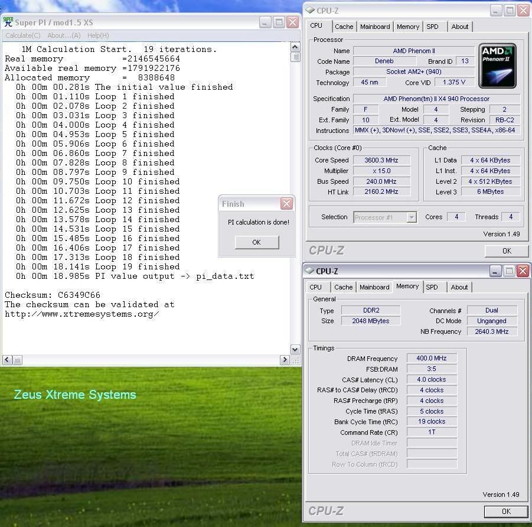Viewport: 532px width, 527px height.
Task: Click the Bus Speed value 240.0 MHz
Action: 381,181
